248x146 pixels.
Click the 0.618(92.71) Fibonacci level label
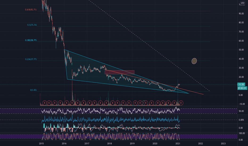pyautogui.click(x=31, y=10)
